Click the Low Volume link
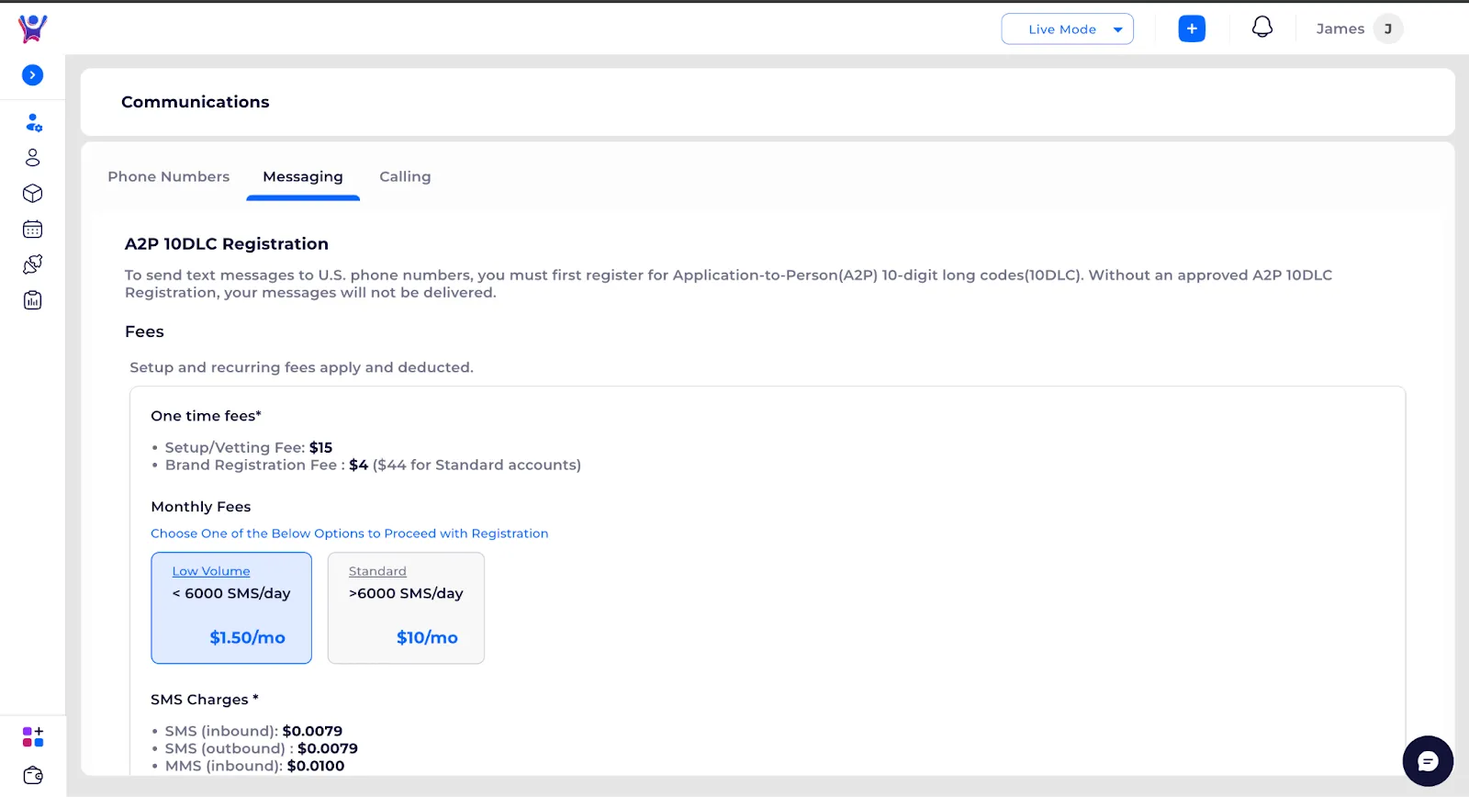This screenshot has width=1469, height=797. (211, 571)
